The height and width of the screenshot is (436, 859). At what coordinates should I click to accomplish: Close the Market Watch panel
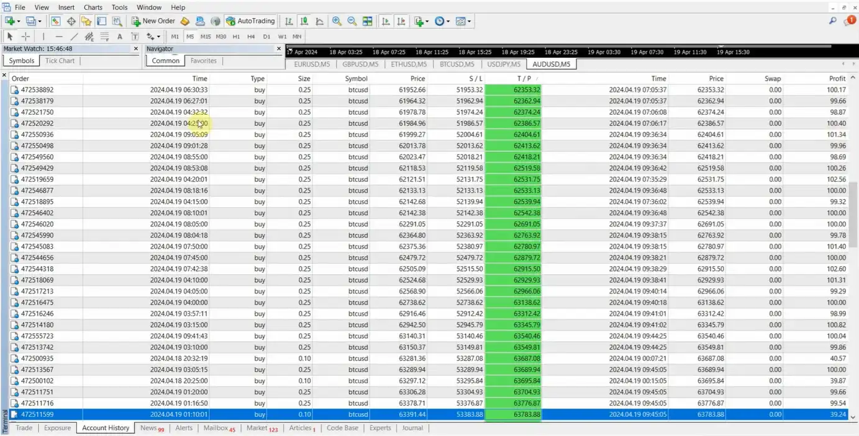(x=136, y=48)
